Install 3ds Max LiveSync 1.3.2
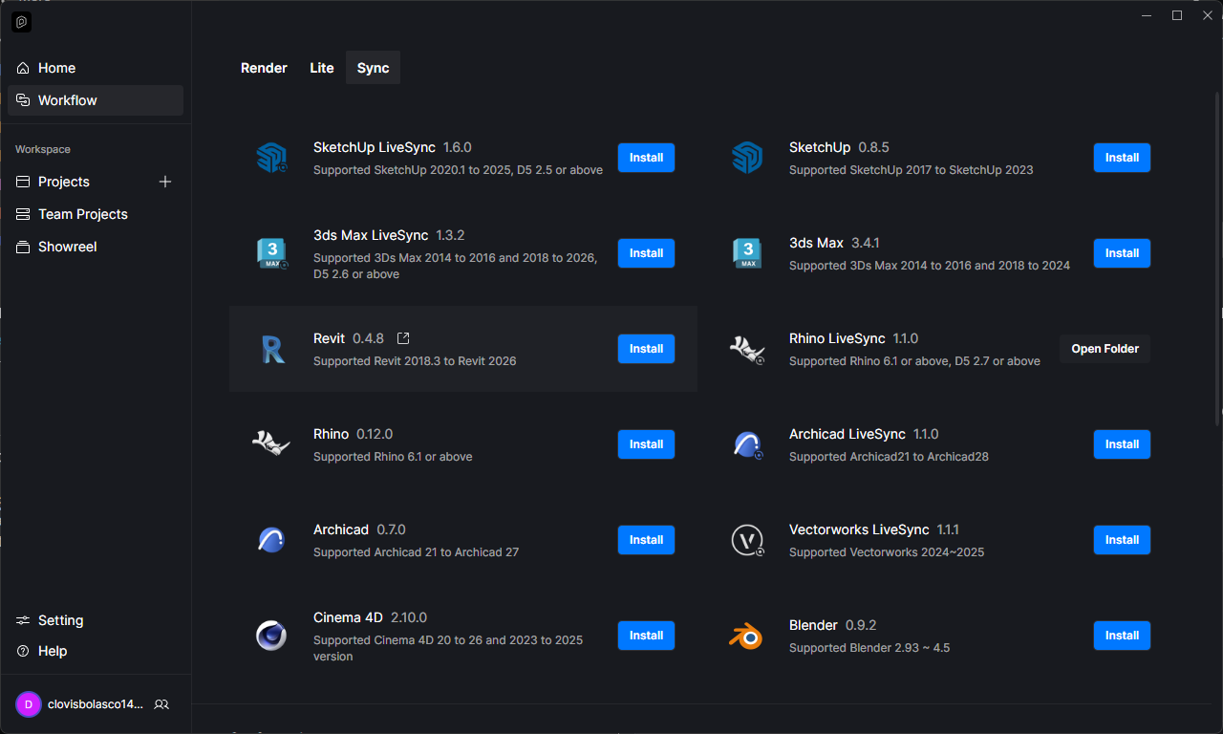Image resolution: width=1223 pixels, height=734 pixels. pyautogui.click(x=646, y=253)
